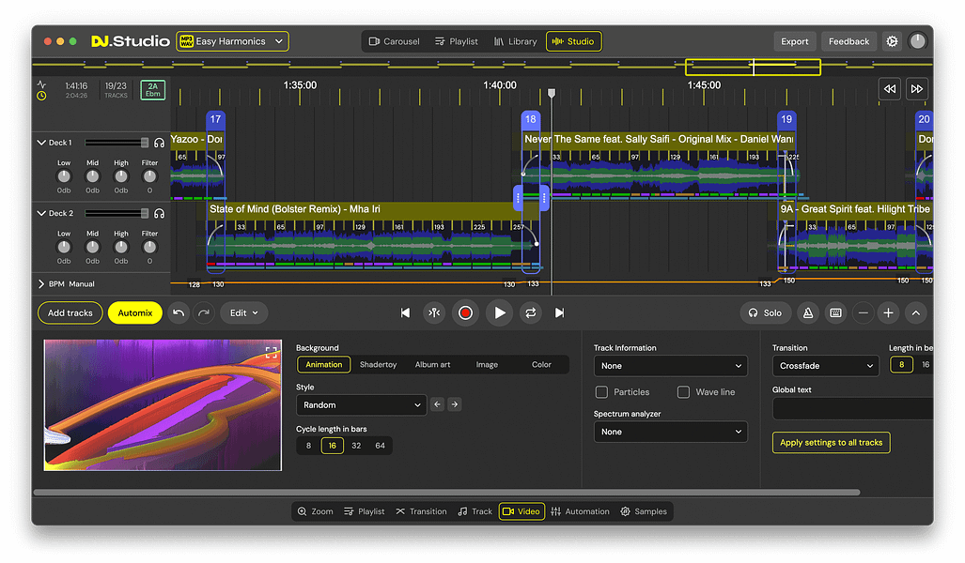This screenshot has width=965, height=563.
Task: Open the Style dropdown set to Random
Action: (x=361, y=405)
